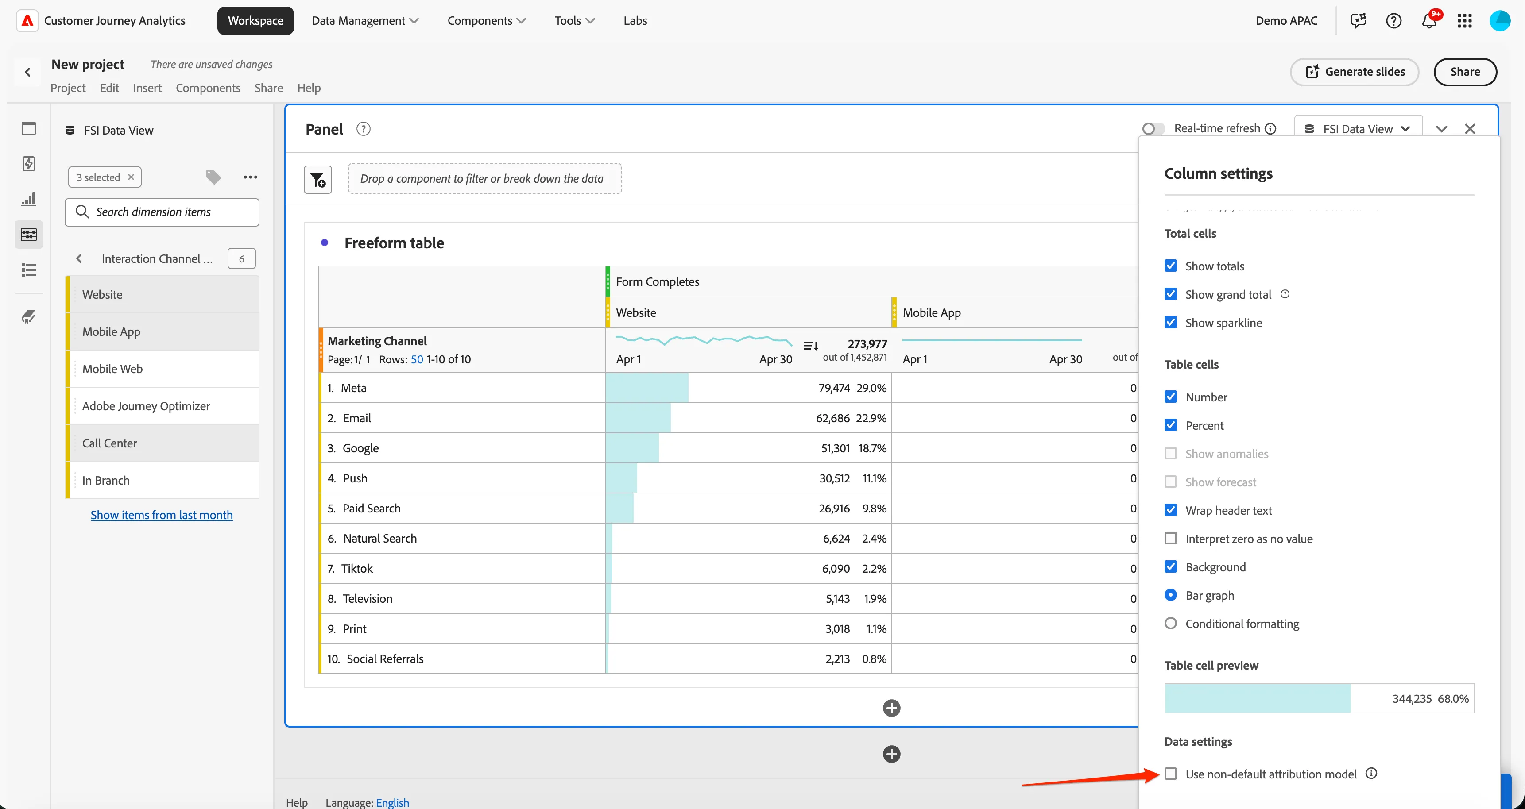
Task: Check Interpret zero as no value
Action: click(1170, 539)
